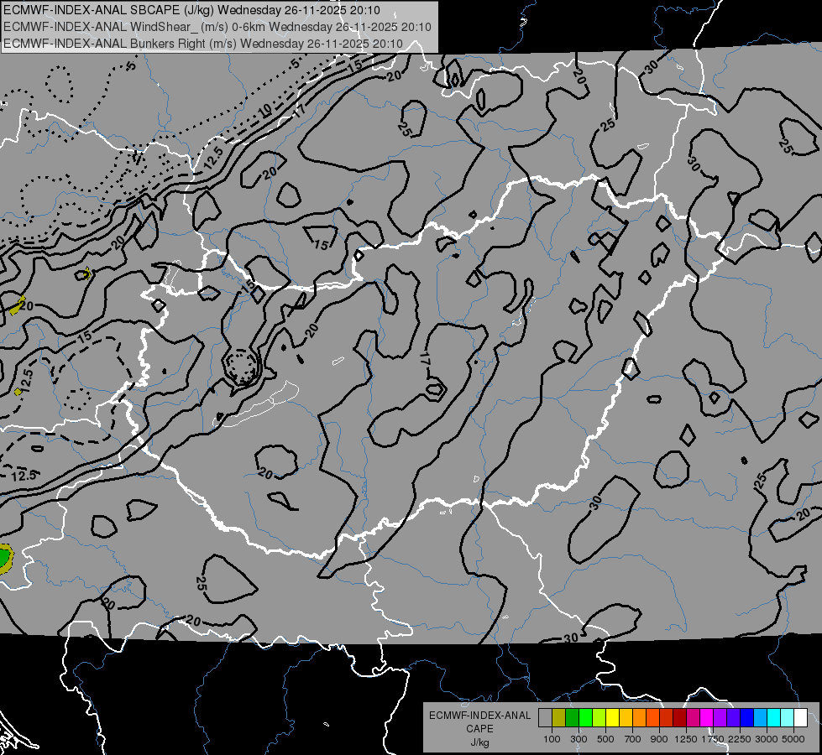Viewport: 822px width, 755px height.
Task: Click the Bunkers Right (m/s) title line
Action: [x=203, y=44]
